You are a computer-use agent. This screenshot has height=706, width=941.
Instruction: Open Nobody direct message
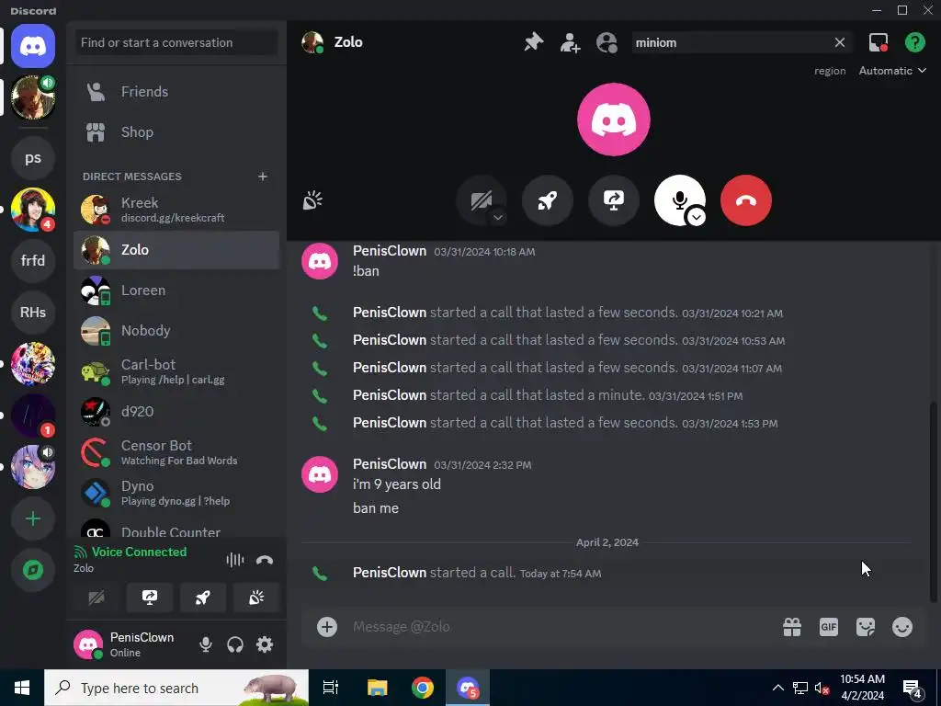tap(176, 331)
